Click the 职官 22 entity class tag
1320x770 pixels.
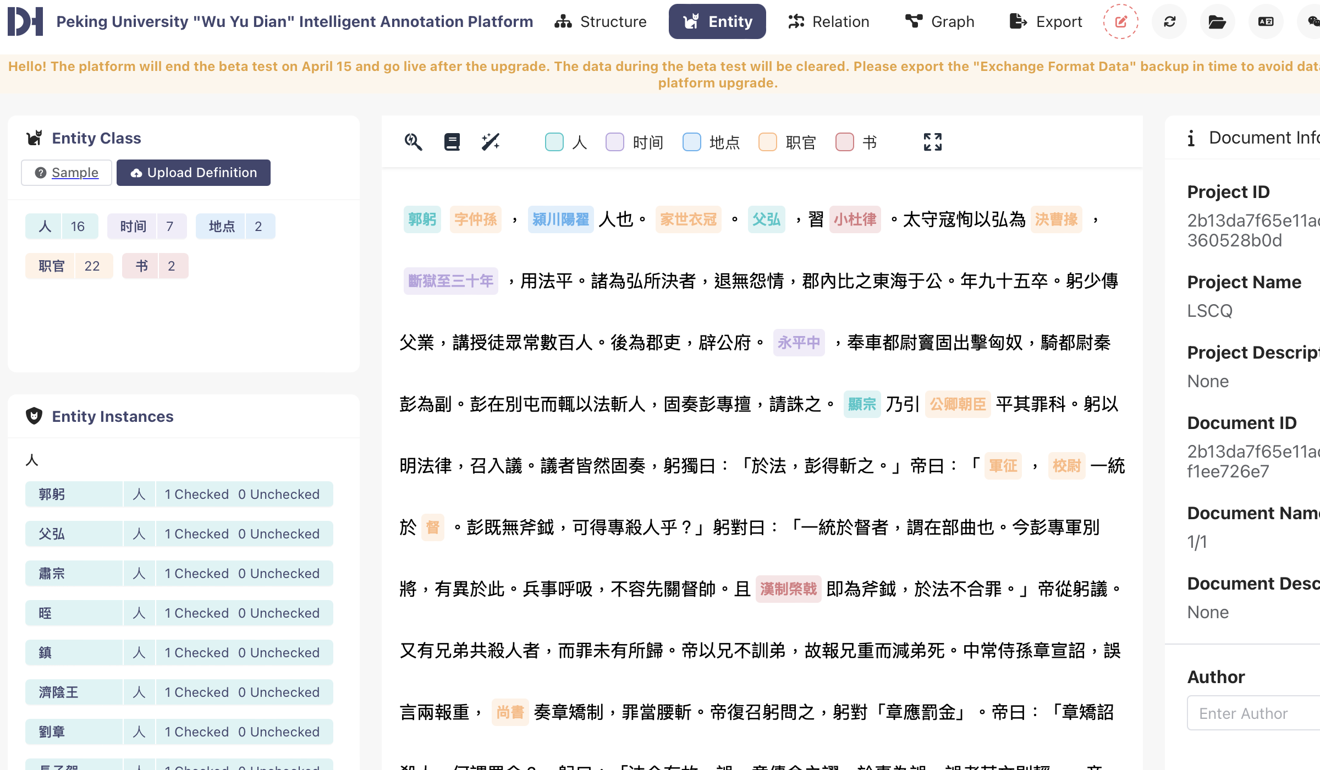tap(69, 266)
